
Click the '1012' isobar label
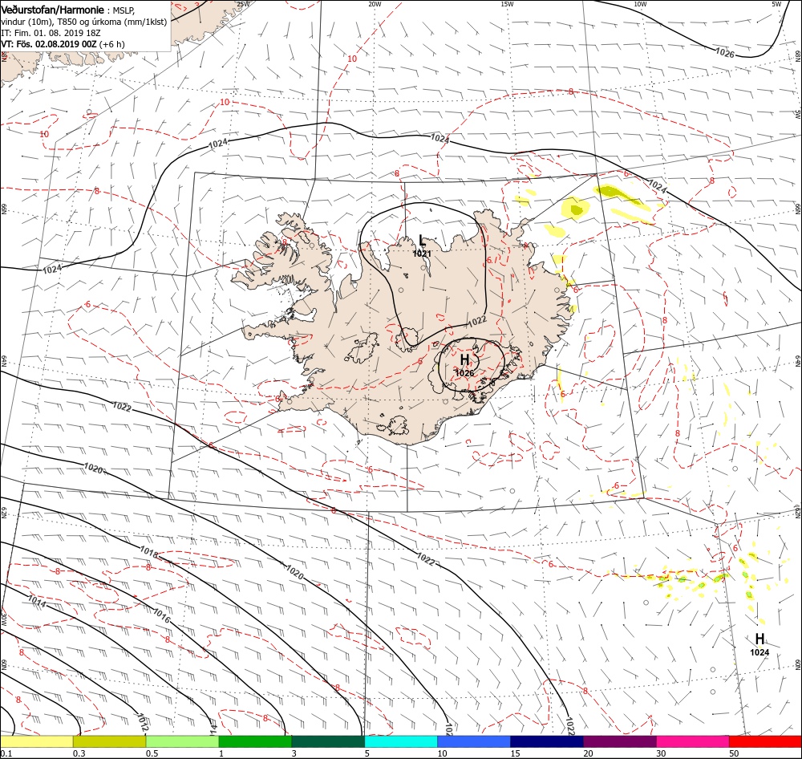point(142,720)
